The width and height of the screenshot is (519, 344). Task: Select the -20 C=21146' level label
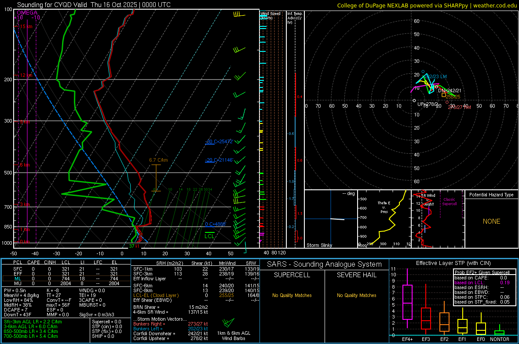(x=219, y=160)
